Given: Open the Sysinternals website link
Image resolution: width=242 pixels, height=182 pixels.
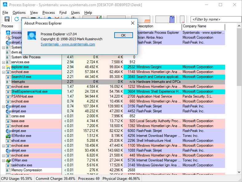Looking at the screenshot, I should pos(68,44).
